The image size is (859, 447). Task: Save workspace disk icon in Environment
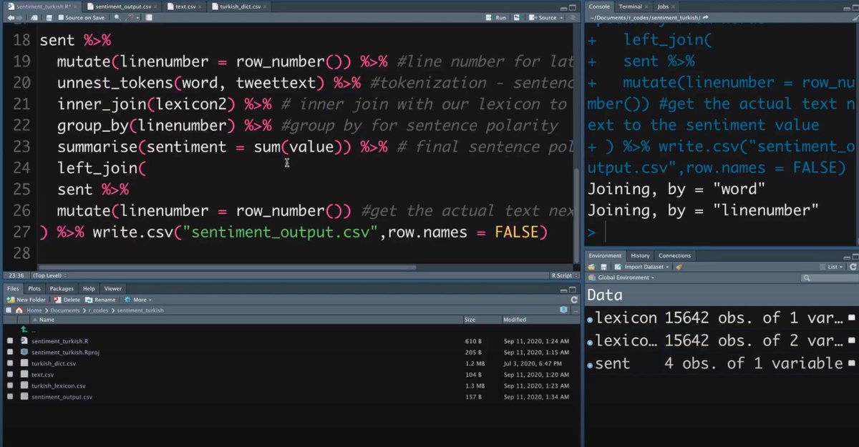603,267
